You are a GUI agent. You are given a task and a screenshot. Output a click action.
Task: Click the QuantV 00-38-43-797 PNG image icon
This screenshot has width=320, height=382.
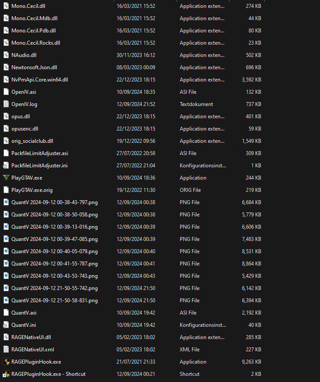pos(6,202)
